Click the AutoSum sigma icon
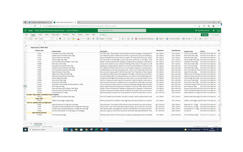Image resolution: width=243 pixels, height=152 pixels. (x=195, y=39)
